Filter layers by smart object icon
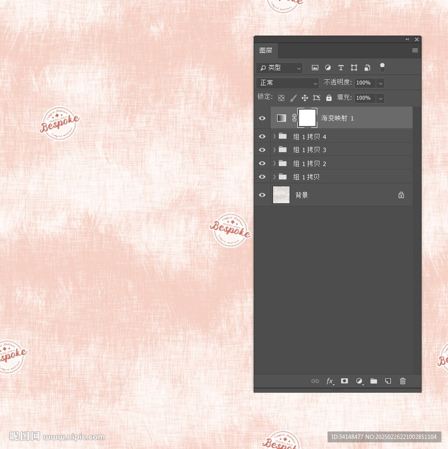Viewport: 448px width, 449px height. (x=367, y=68)
